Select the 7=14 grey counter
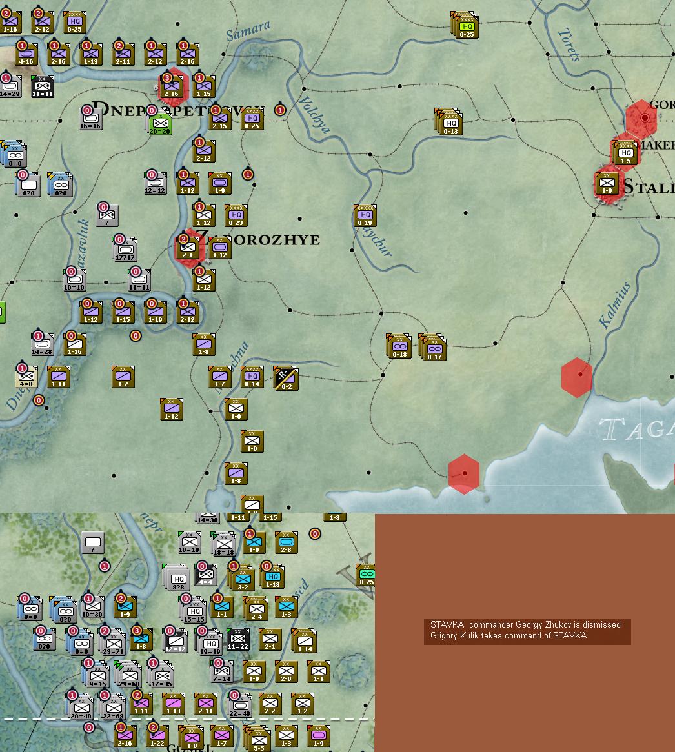The image size is (675, 752). [x=222, y=671]
